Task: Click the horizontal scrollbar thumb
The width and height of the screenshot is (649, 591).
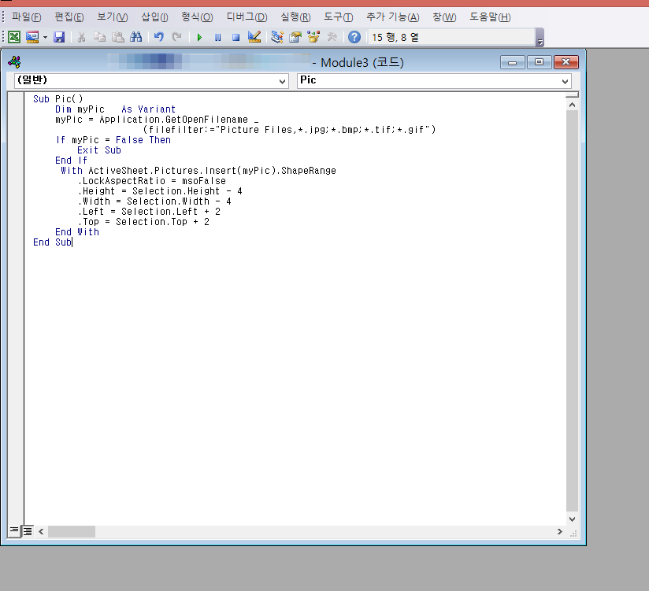Action: click(72, 531)
